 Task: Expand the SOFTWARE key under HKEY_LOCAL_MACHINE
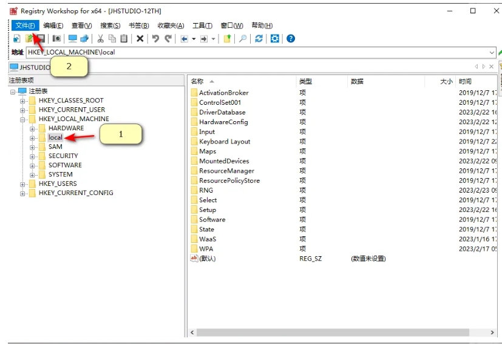tap(33, 165)
